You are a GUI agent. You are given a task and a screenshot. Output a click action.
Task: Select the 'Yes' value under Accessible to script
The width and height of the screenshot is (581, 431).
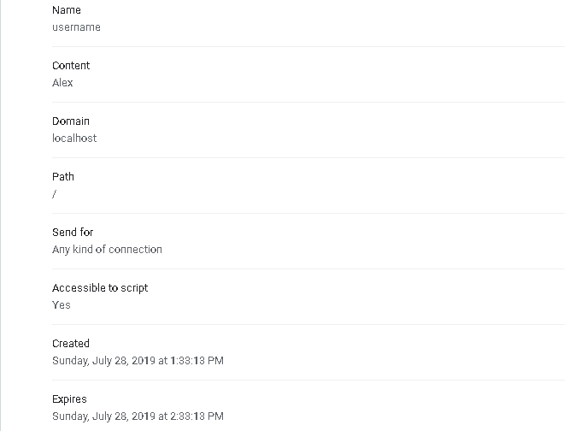62,305
